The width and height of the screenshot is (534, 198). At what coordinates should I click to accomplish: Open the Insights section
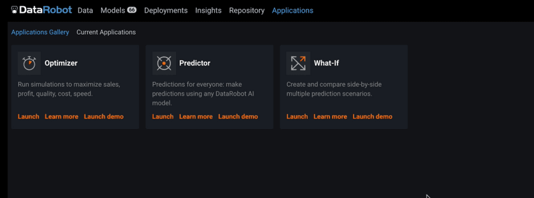208,11
